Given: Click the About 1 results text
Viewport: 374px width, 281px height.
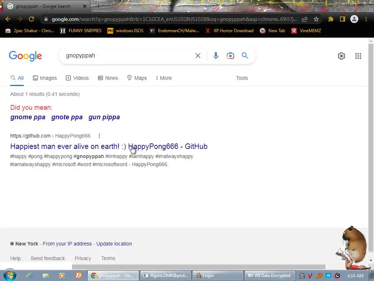Looking at the screenshot, I should pyautogui.click(x=45, y=94).
